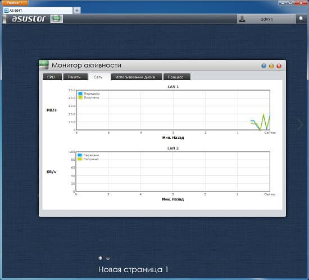Open a new browser tab with plus button

77,11
